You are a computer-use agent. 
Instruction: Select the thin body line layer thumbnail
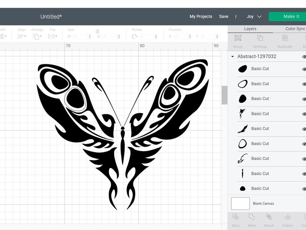tap(242, 174)
